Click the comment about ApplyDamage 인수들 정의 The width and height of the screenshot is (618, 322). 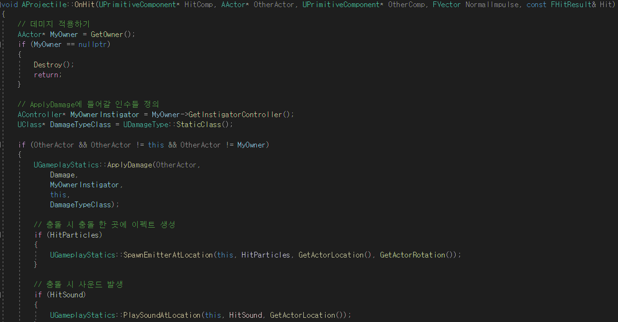[88, 104]
